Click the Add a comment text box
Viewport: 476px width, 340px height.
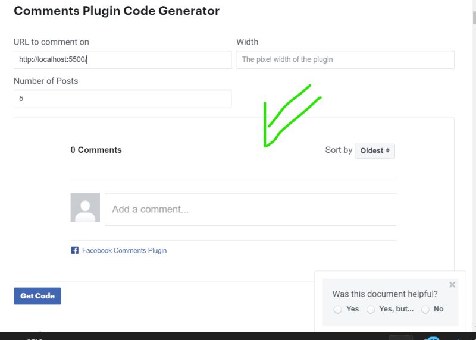[x=250, y=209]
